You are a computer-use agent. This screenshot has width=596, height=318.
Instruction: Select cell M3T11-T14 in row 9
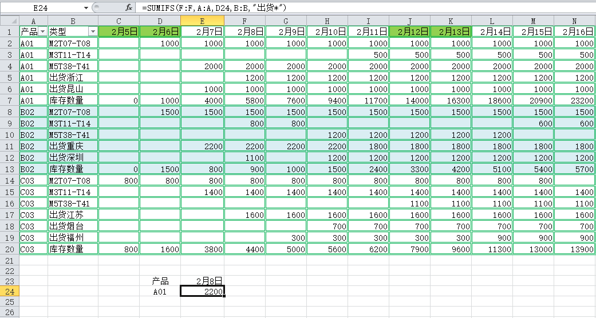73,123
